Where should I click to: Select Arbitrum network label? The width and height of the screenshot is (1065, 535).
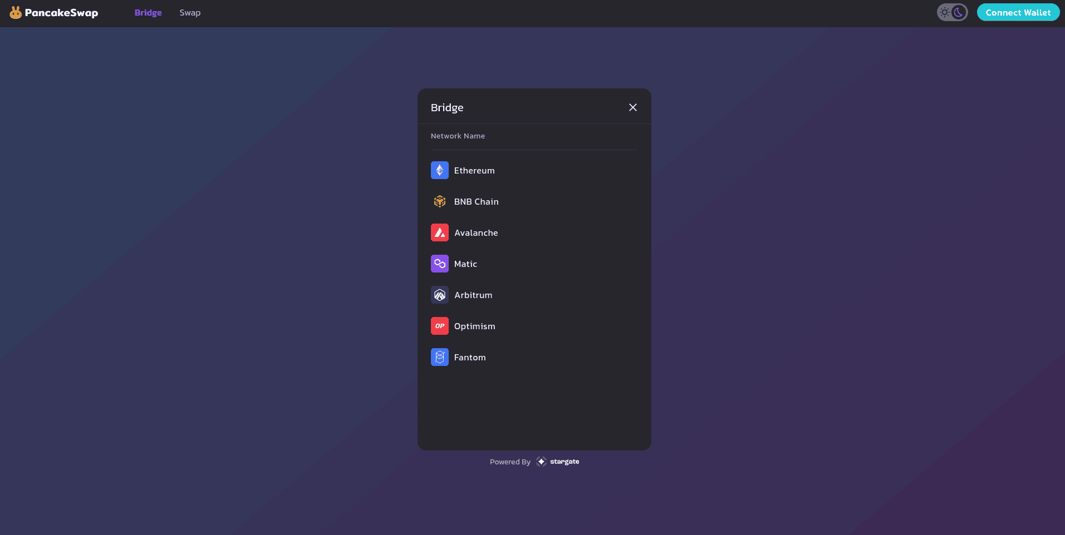[x=473, y=295]
